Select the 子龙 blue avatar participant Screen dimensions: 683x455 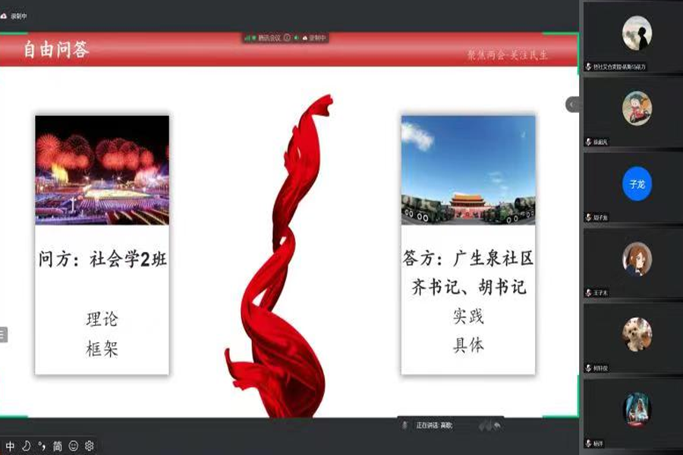click(637, 184)
